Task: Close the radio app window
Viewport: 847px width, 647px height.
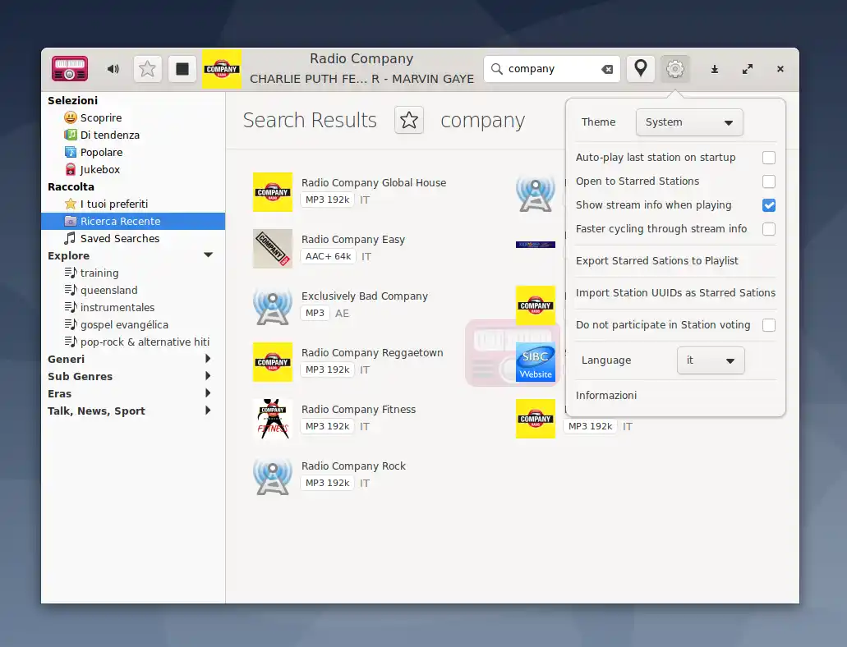Action: click(x=780, y=69)
